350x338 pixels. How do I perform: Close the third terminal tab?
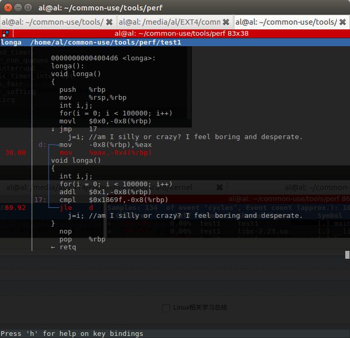click(x=343, y=22)
